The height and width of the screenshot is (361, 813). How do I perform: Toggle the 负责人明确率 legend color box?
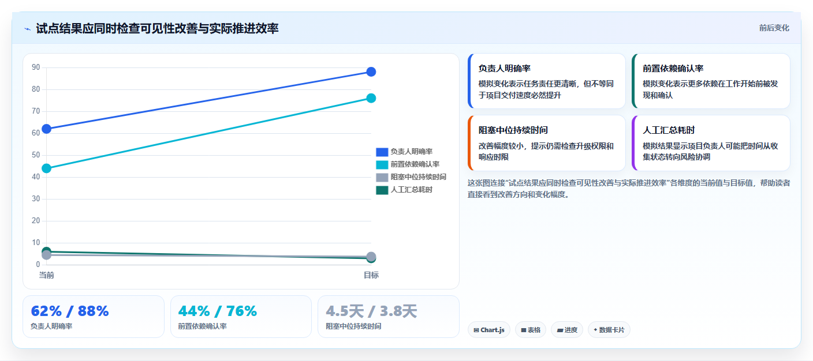point(382,152)
